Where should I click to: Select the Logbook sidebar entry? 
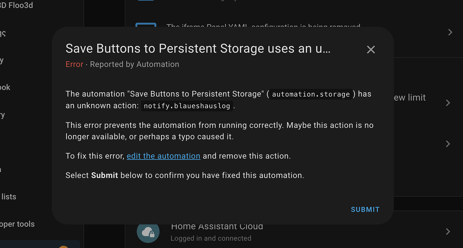(x=5, y=87)
